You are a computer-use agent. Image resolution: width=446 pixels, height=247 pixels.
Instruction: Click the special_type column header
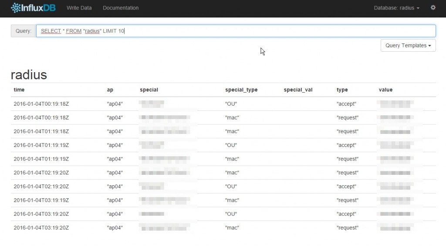click(x=241, y=90)
